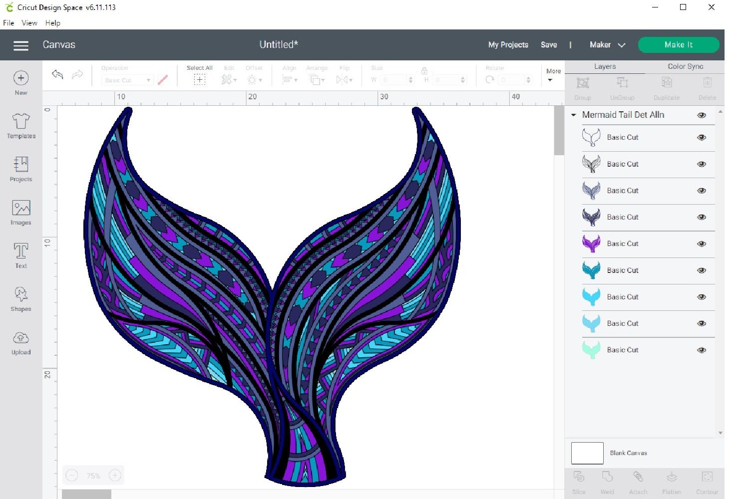
Task: Zoom in using the plus control
Action: (x=115, y=475)
